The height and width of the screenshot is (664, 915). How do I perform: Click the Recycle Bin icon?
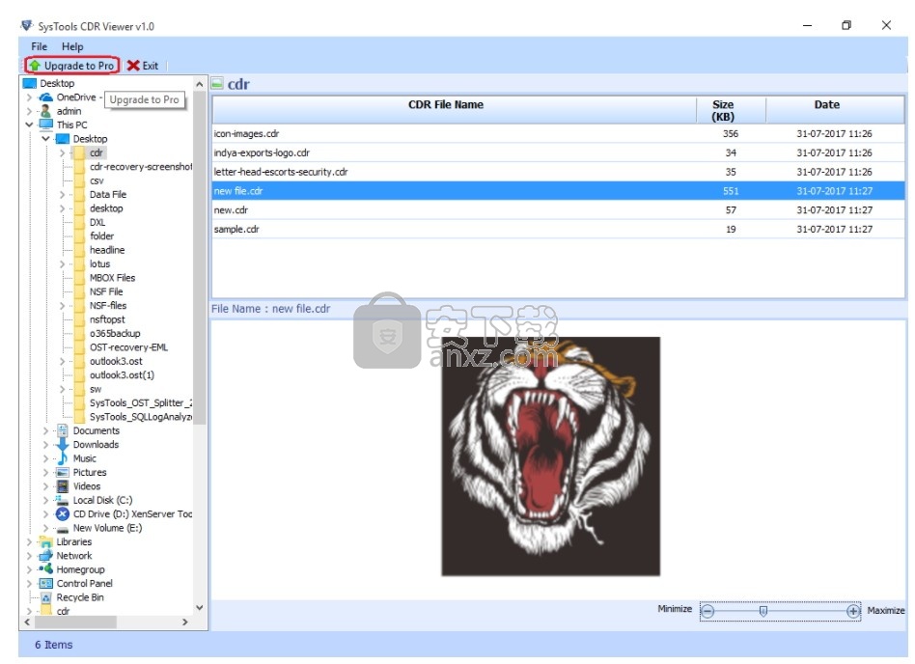point(45,598)
